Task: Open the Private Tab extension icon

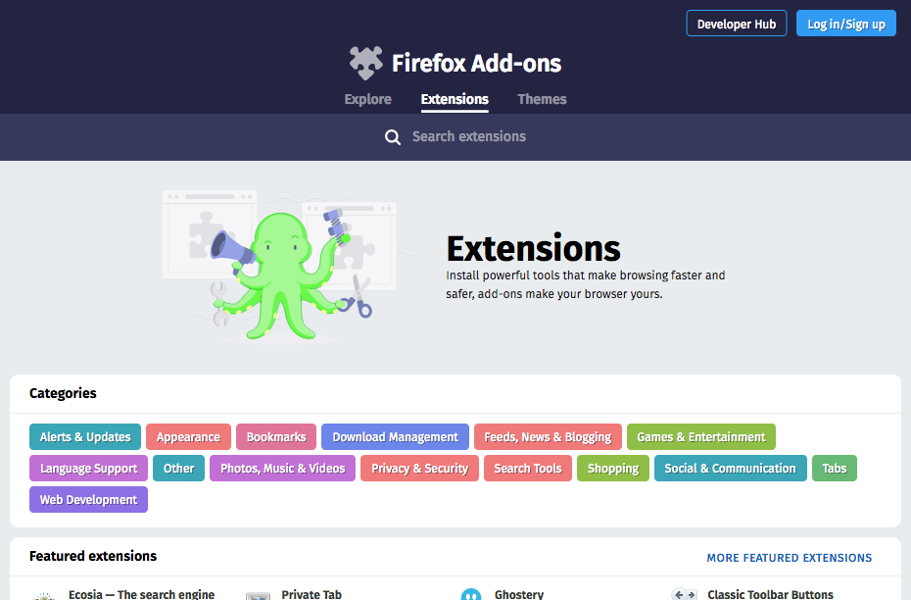Action: pyautogui.click(x=258, y=595)
